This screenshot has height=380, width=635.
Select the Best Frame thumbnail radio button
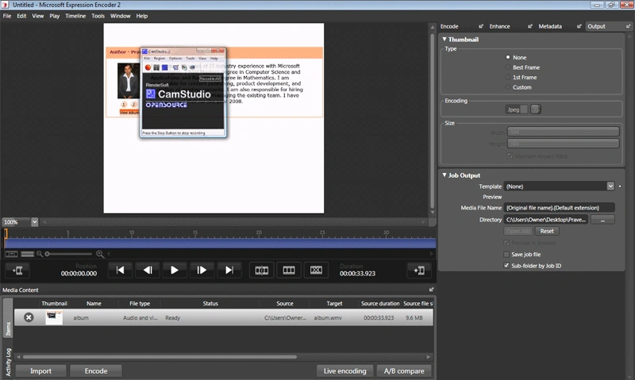[508, 67]
